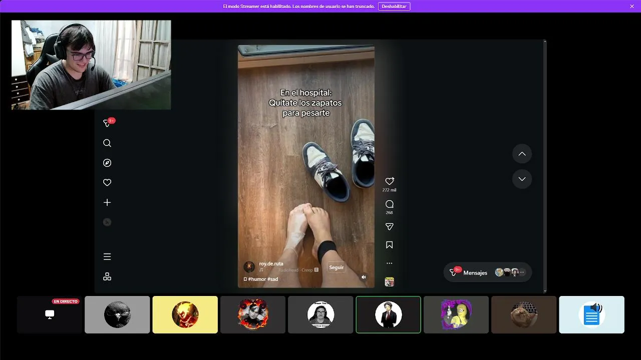Open Instagram direct messages in left sidebar
641x360 pixels.
click(107, 123)
